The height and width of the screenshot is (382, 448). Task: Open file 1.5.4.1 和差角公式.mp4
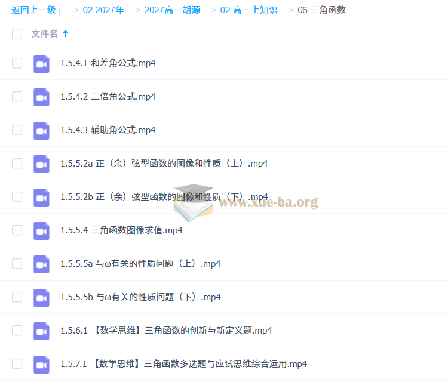point(108,63)
